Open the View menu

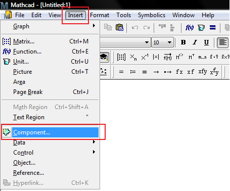[55, 15]
